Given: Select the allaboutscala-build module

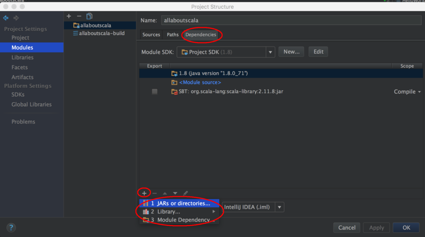Looking at the screenshot, I should (x=100, y=33).
